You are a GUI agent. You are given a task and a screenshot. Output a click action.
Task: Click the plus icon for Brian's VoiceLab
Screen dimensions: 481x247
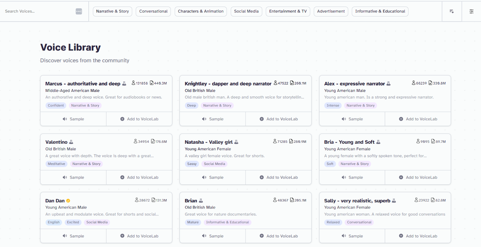pyautogui.click(x=262, y=236)
